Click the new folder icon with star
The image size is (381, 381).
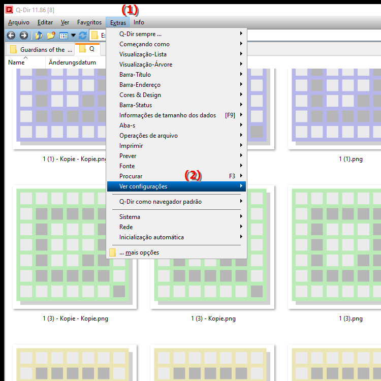51,36
